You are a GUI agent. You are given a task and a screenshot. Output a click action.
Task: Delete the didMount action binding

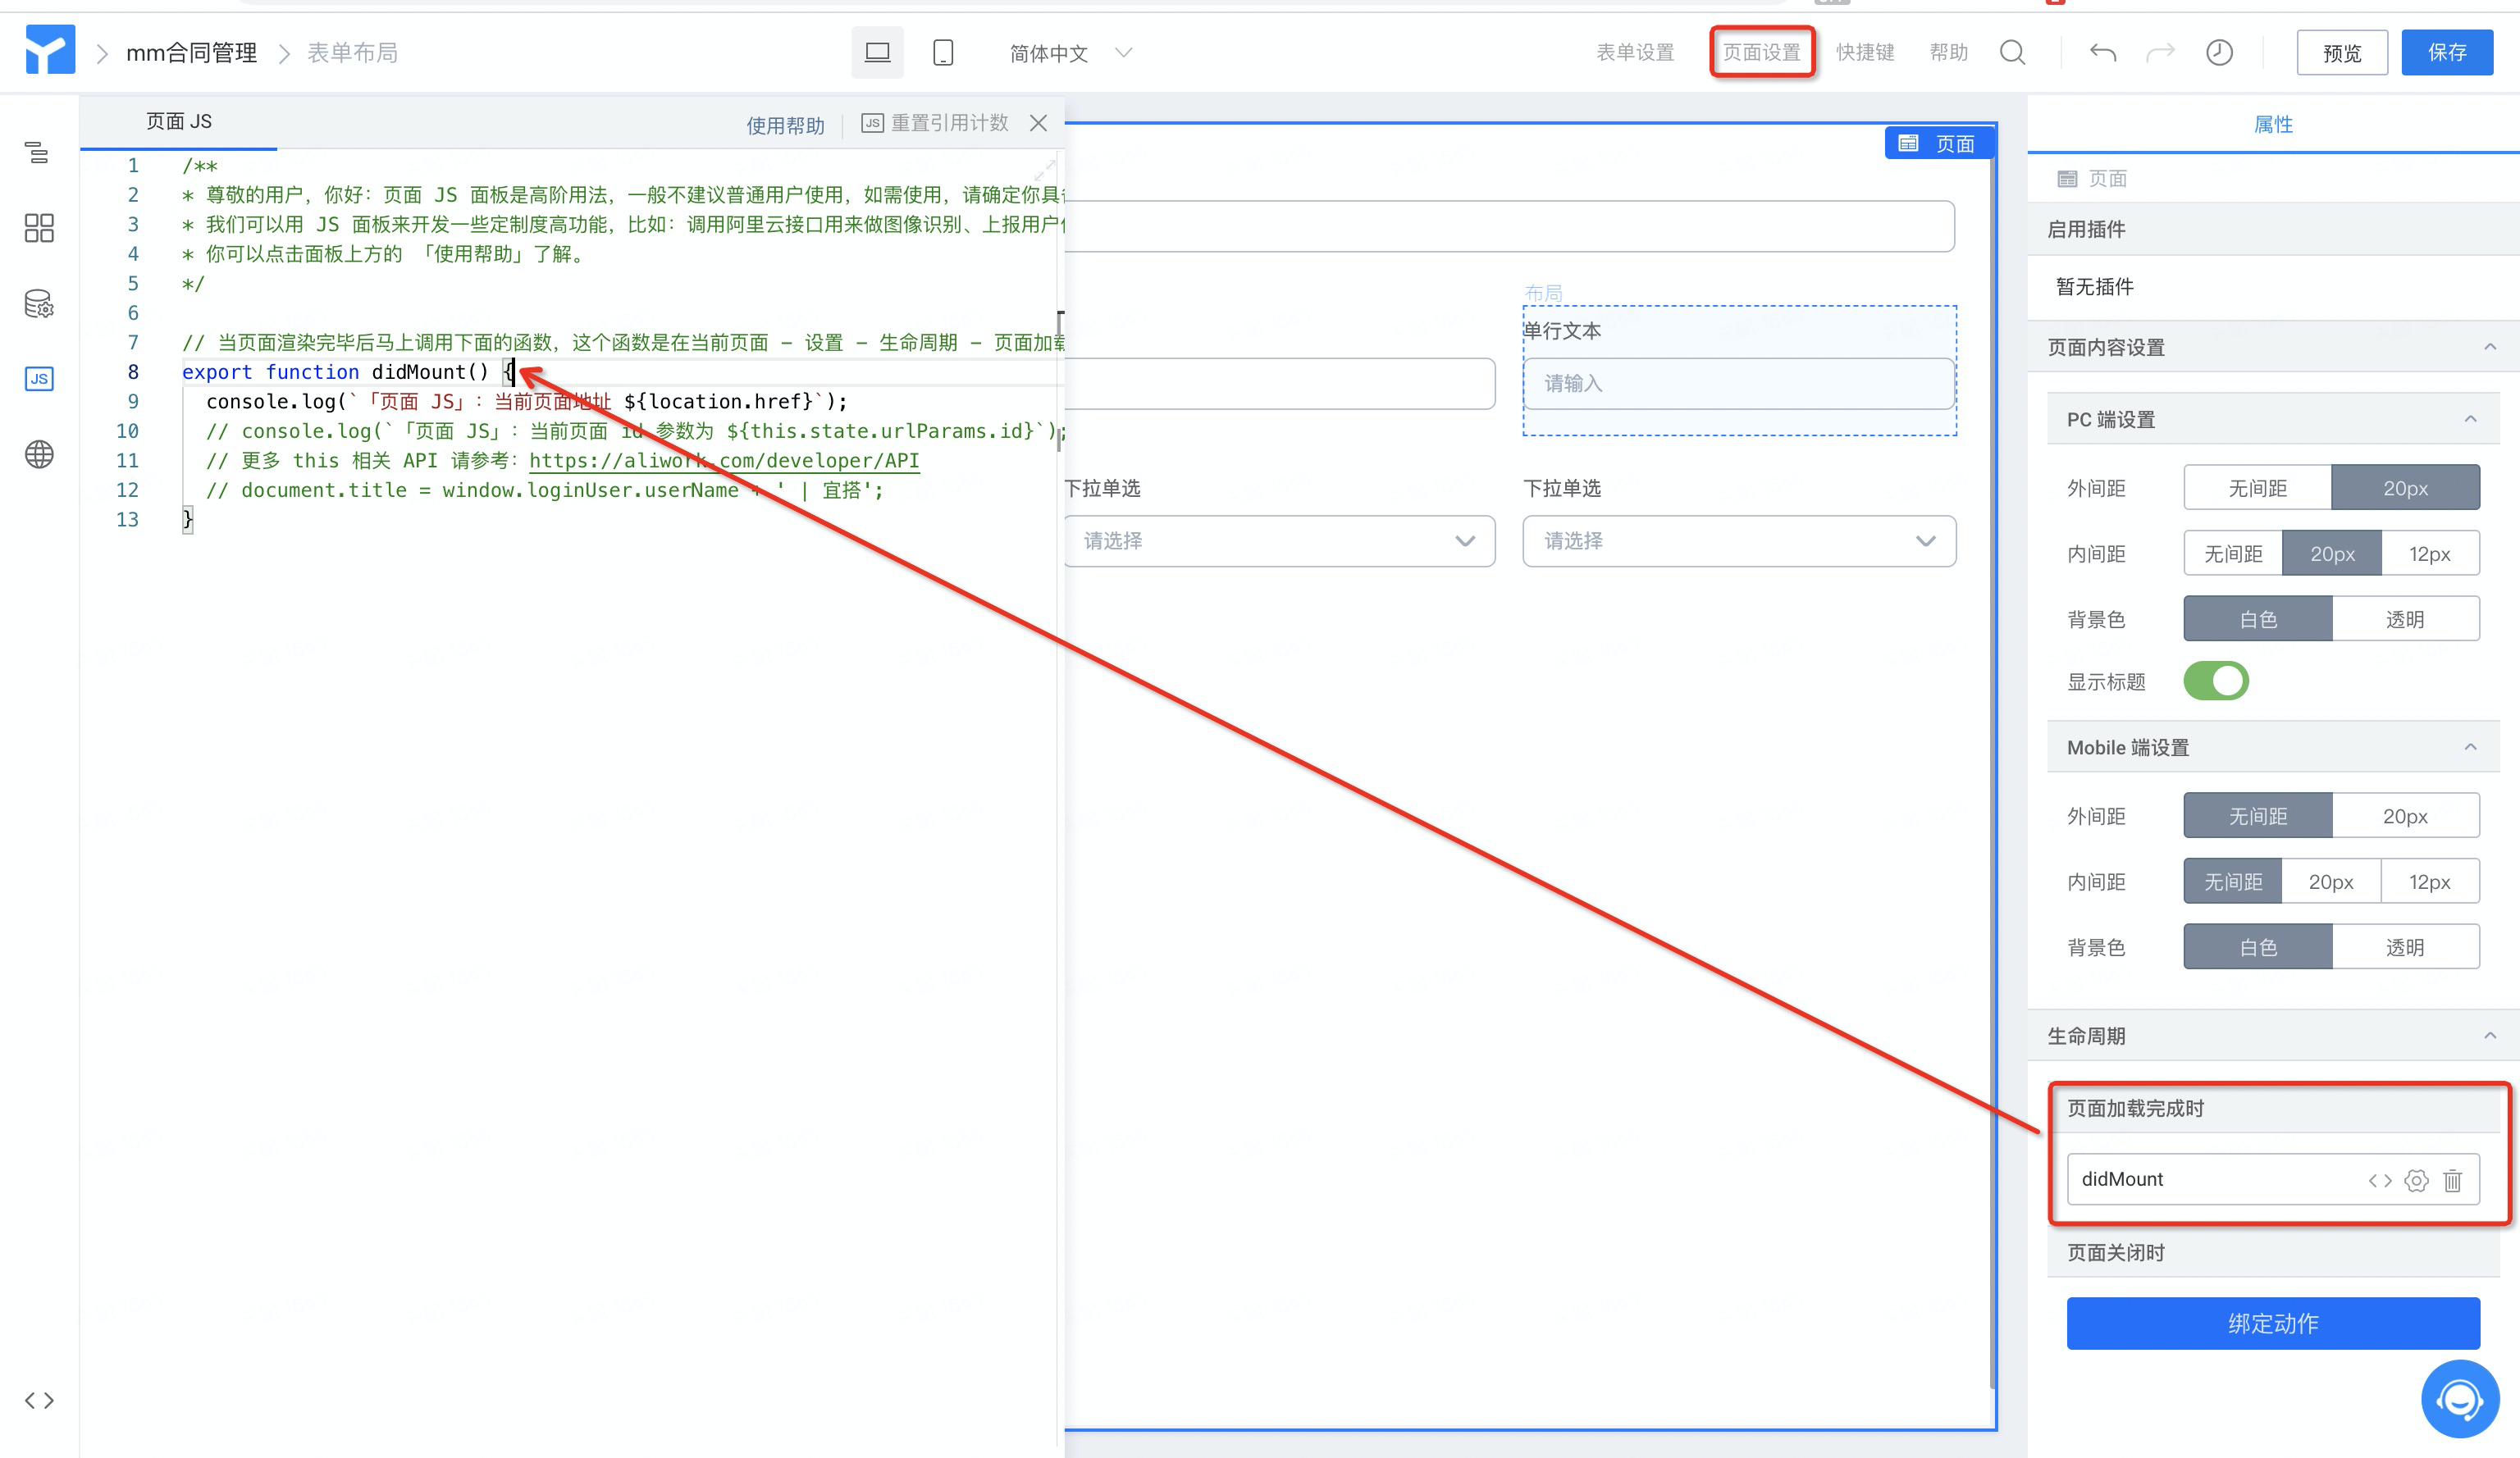pyautogui.click(x=2452, y=1180)
